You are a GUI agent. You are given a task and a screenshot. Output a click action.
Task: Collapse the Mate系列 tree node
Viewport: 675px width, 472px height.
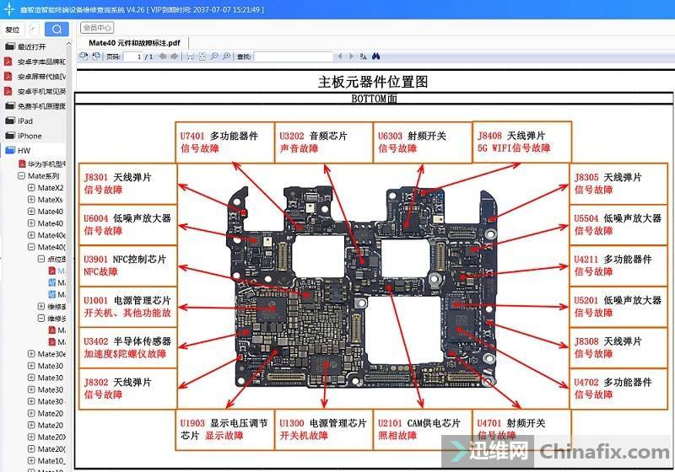tap(21, 175)
